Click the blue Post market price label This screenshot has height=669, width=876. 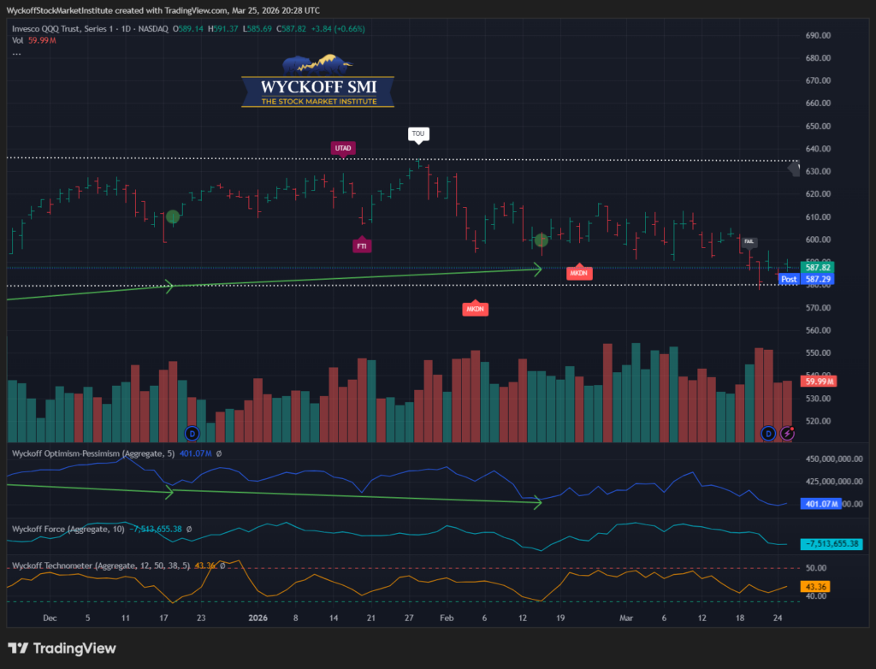tap(789, 279)
